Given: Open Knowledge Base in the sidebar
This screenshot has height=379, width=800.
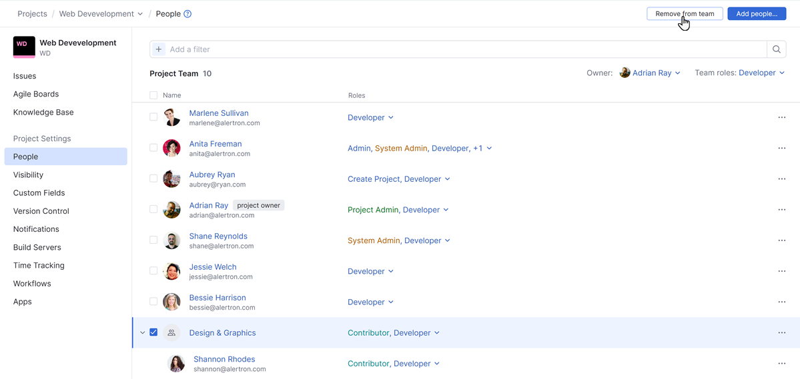Looking at the screenshot, I should (x=43, y=113).
